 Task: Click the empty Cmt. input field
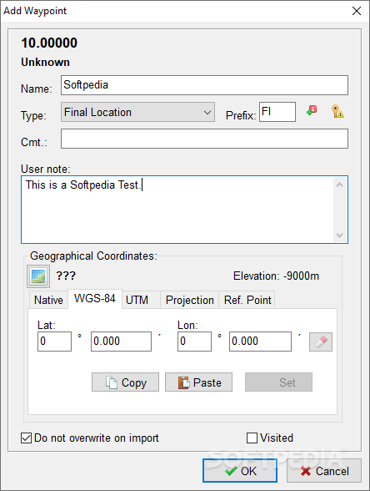tap(204, 139)
